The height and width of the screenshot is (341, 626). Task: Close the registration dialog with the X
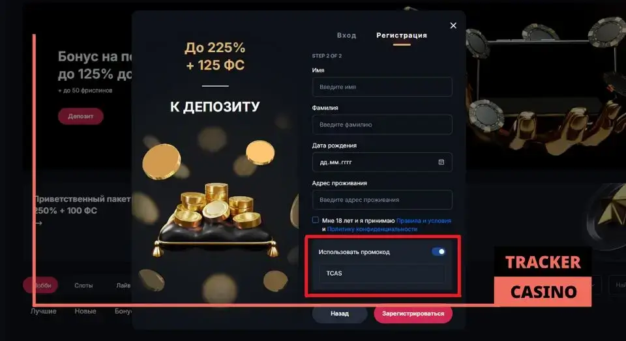(x=453, y=25)
